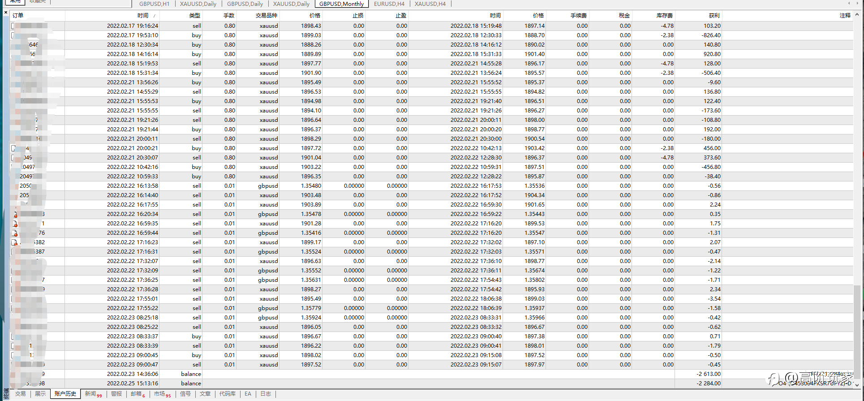Click the left chart-tabs scroll arrow

tap(849, 4)
